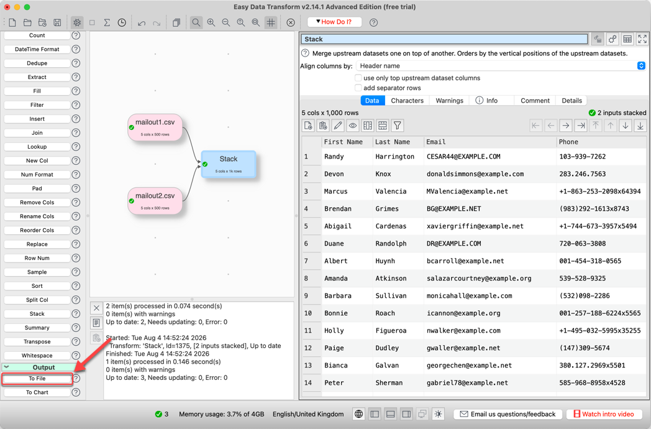
Task: Toggle the right panel layout icon in the status bar
Action: point(406,414)
